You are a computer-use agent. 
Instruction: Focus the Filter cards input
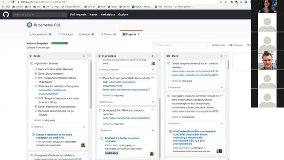click(180, 45)
